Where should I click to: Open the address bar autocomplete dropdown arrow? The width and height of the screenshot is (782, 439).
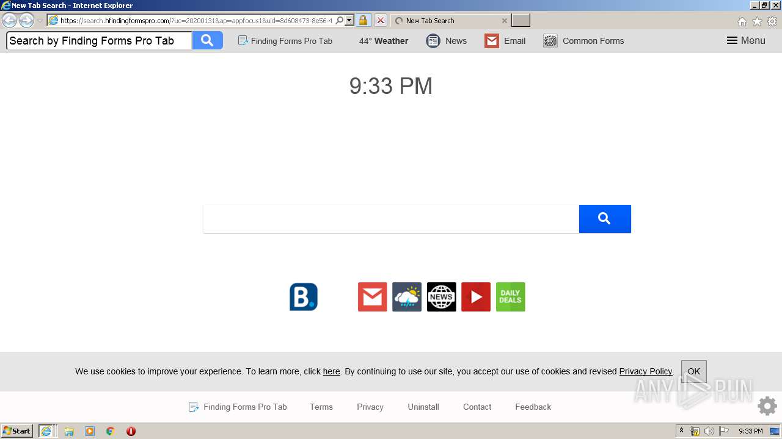[x=349, y=20]
